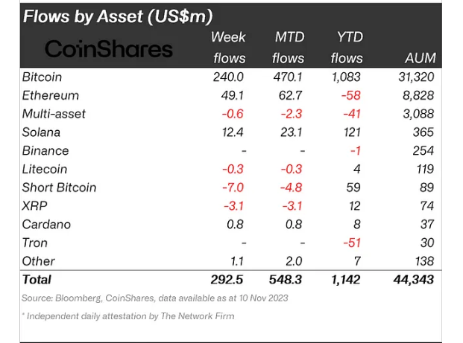Select the MTD flows column header
The image size is (463, 343).
tap(289, 47)
